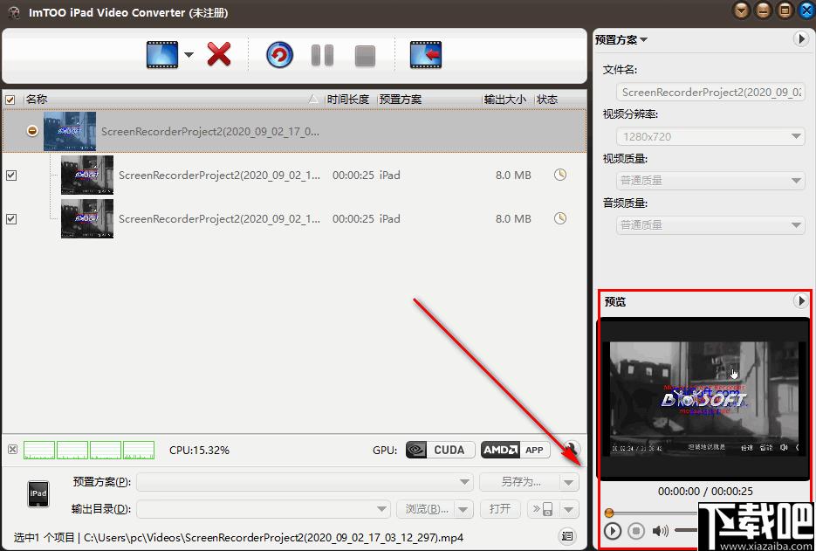This screenshot has height=551, width=816.
Task: Sort by the 时间长度 column header
Action: click(347, 99)
